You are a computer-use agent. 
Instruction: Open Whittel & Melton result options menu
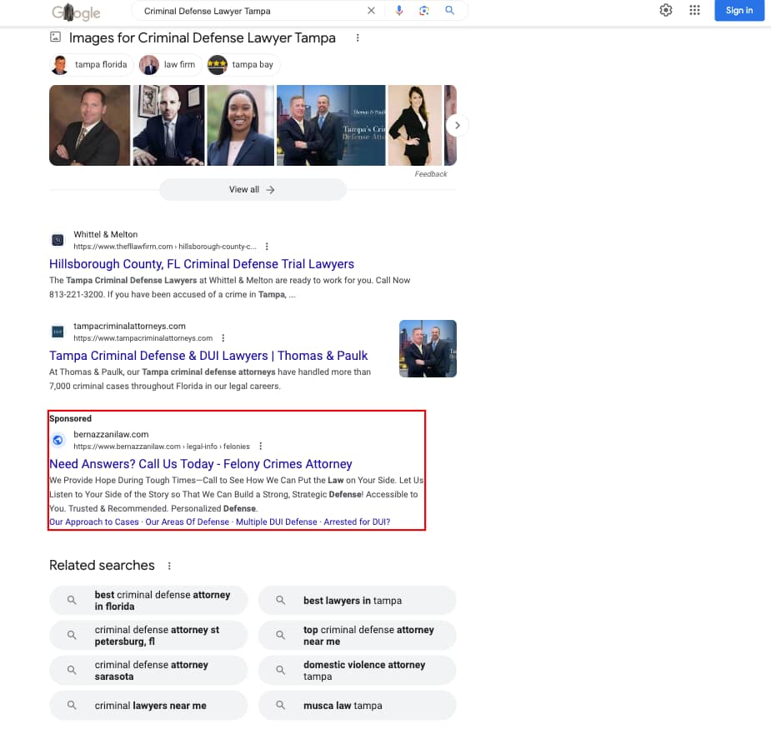point(267,247)
